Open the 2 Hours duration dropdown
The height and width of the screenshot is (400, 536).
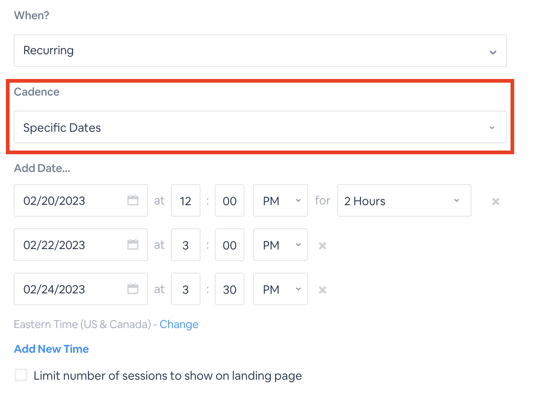pyautogui.click(x=404, y=200)
